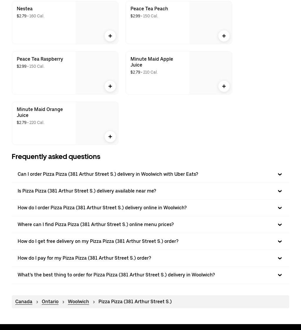Navigate to Woolwich breadcrumb link
Screen dimensions: 301x330
pos(78,302)
